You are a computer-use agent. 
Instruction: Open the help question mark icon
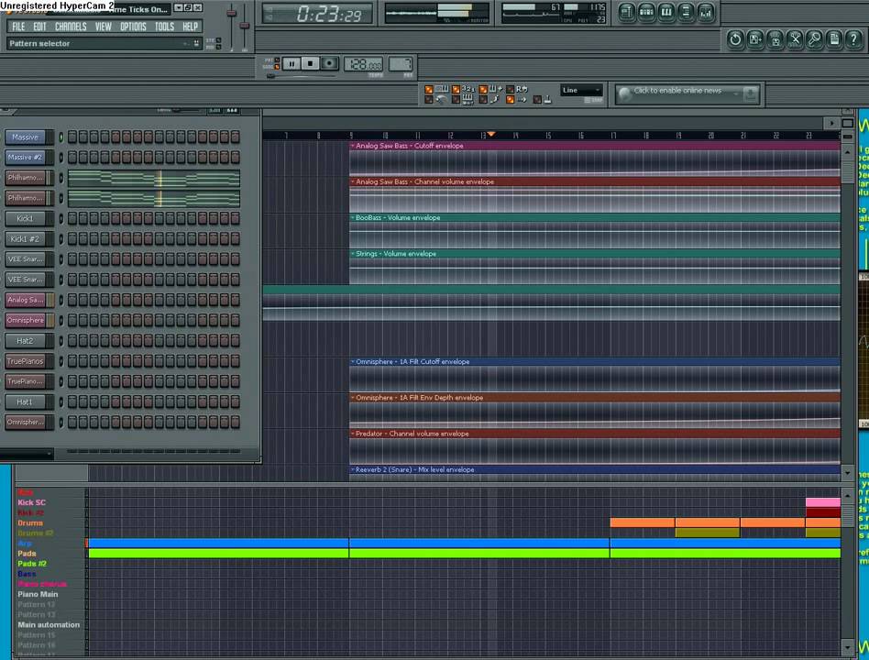click(x=854, y=39)
